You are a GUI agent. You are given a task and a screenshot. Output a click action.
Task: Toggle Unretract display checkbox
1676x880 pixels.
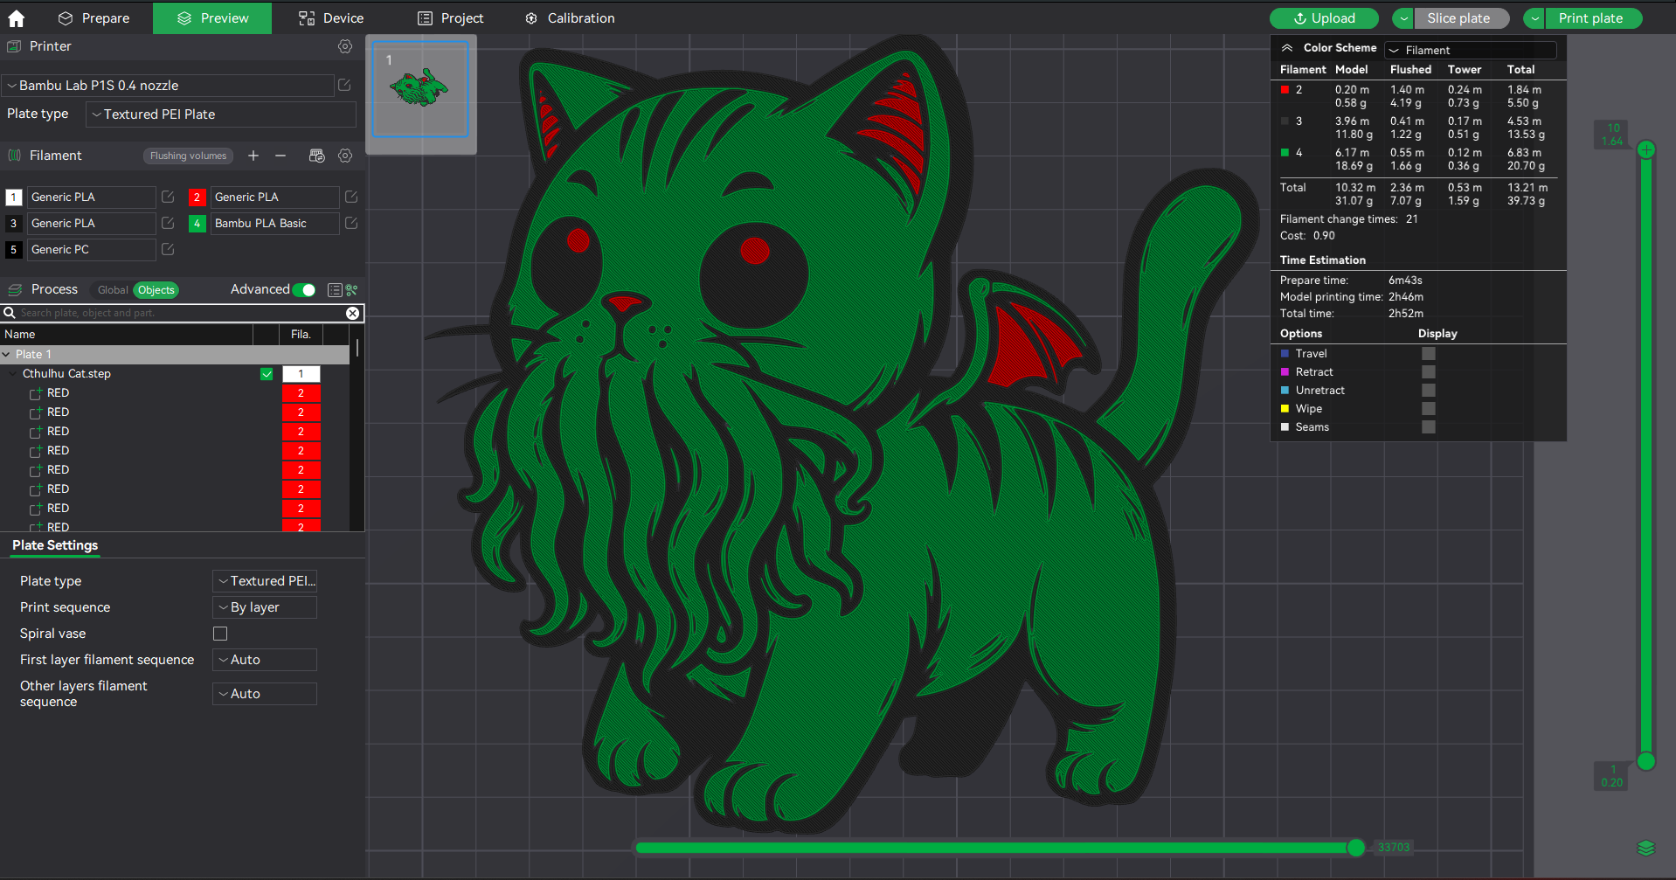1429,391
